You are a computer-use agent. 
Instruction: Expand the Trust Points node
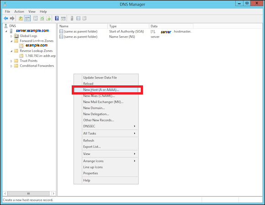11,61
